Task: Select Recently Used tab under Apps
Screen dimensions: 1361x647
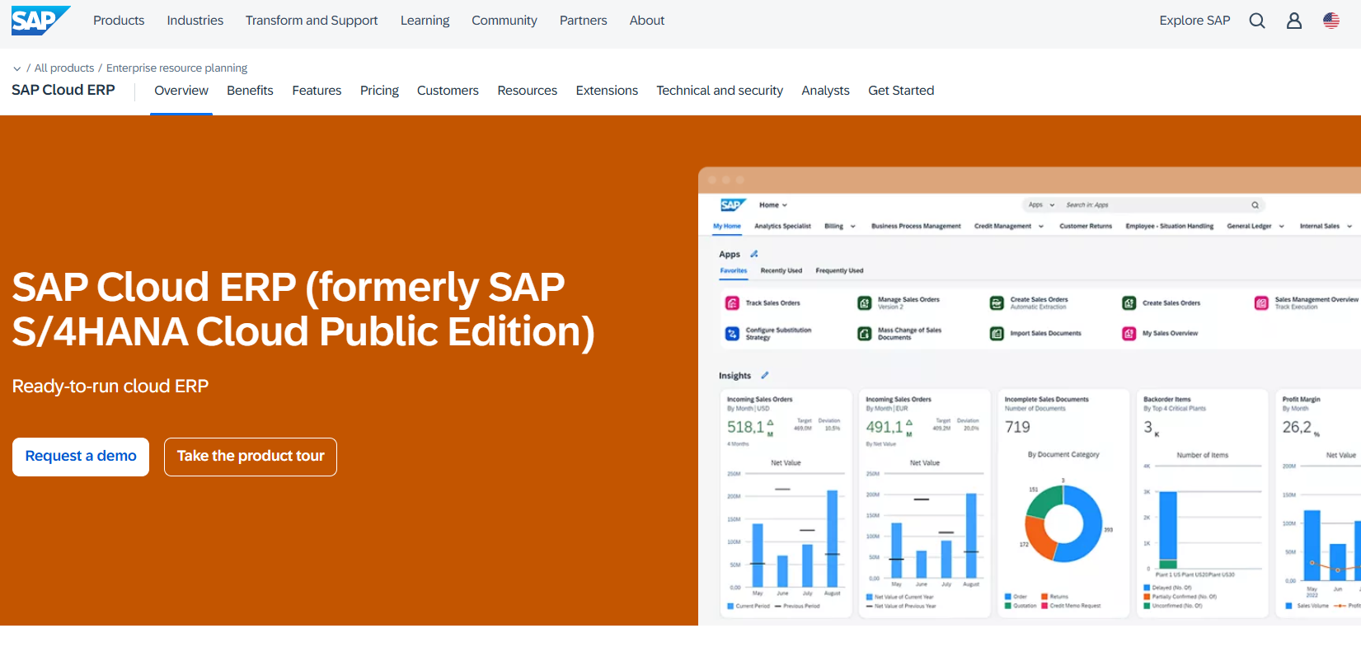Action: pyautogui.click(x=781, y=270)
